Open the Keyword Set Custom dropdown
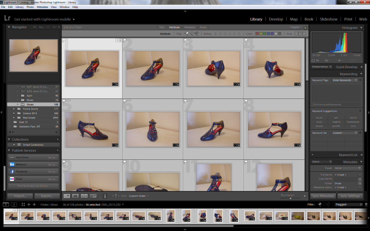The image size is (370, 231). 345,133
